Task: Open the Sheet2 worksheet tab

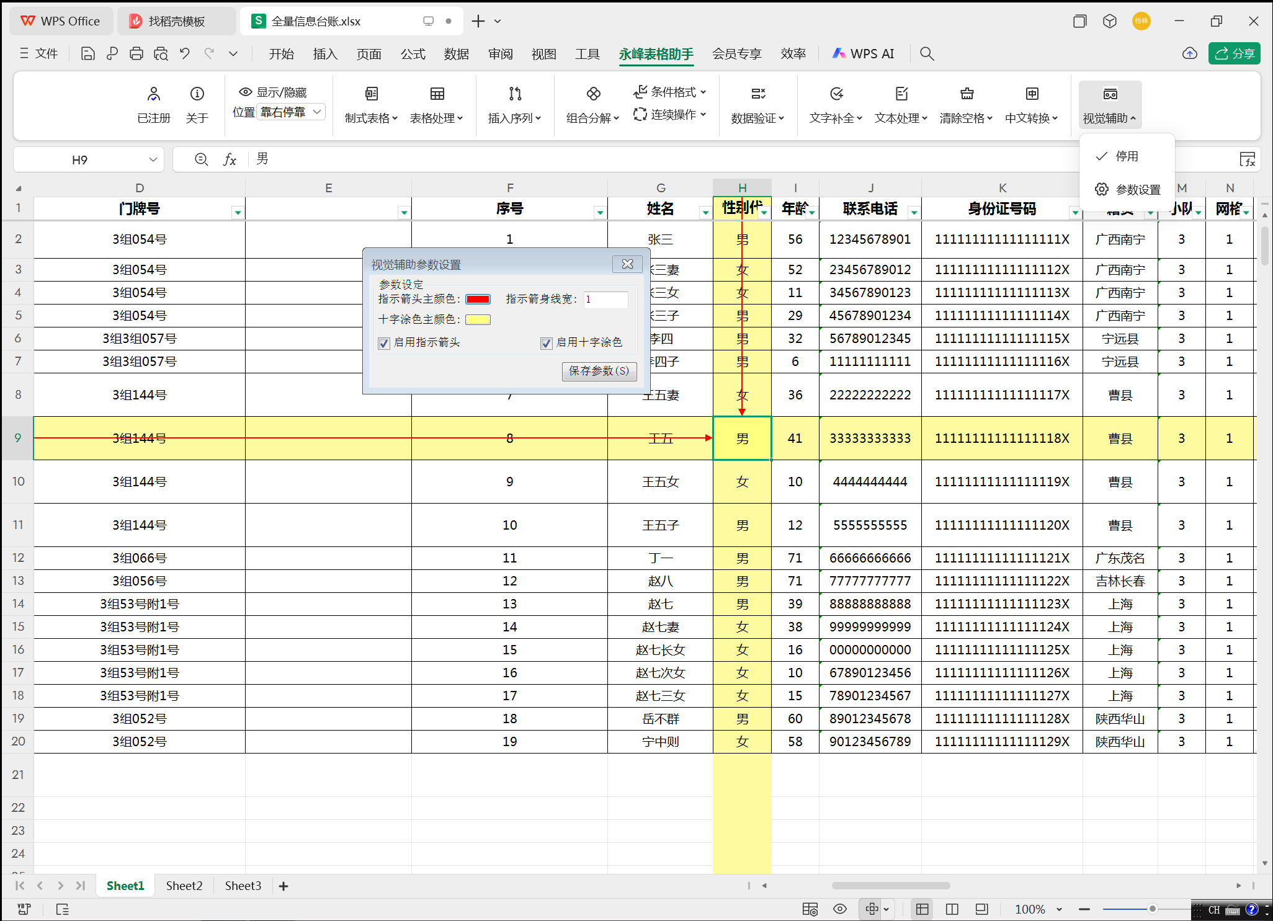Action: [x=184, y=886]
